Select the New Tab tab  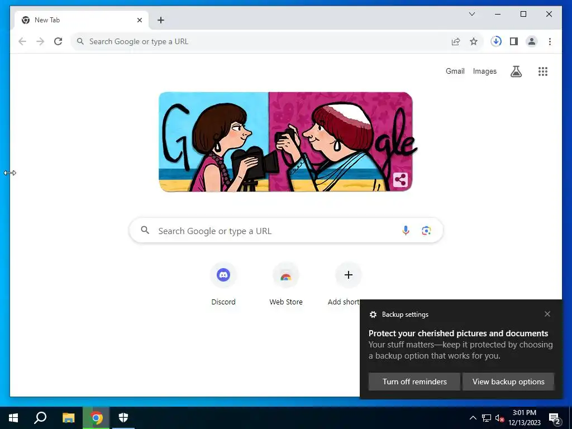82,20
